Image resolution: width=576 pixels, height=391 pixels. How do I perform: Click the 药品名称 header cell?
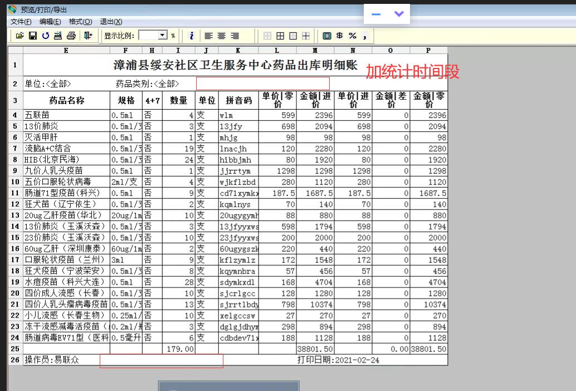coord(66,100)
